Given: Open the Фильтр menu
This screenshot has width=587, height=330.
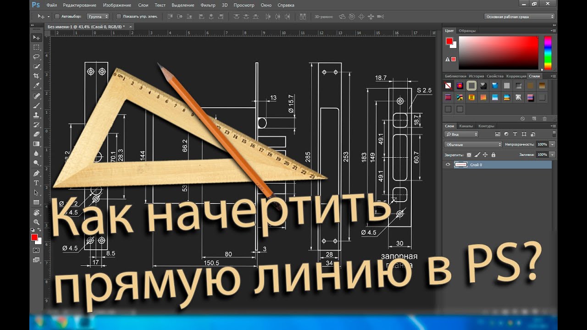Looking at the screenshot, I should tap(208, 5).
